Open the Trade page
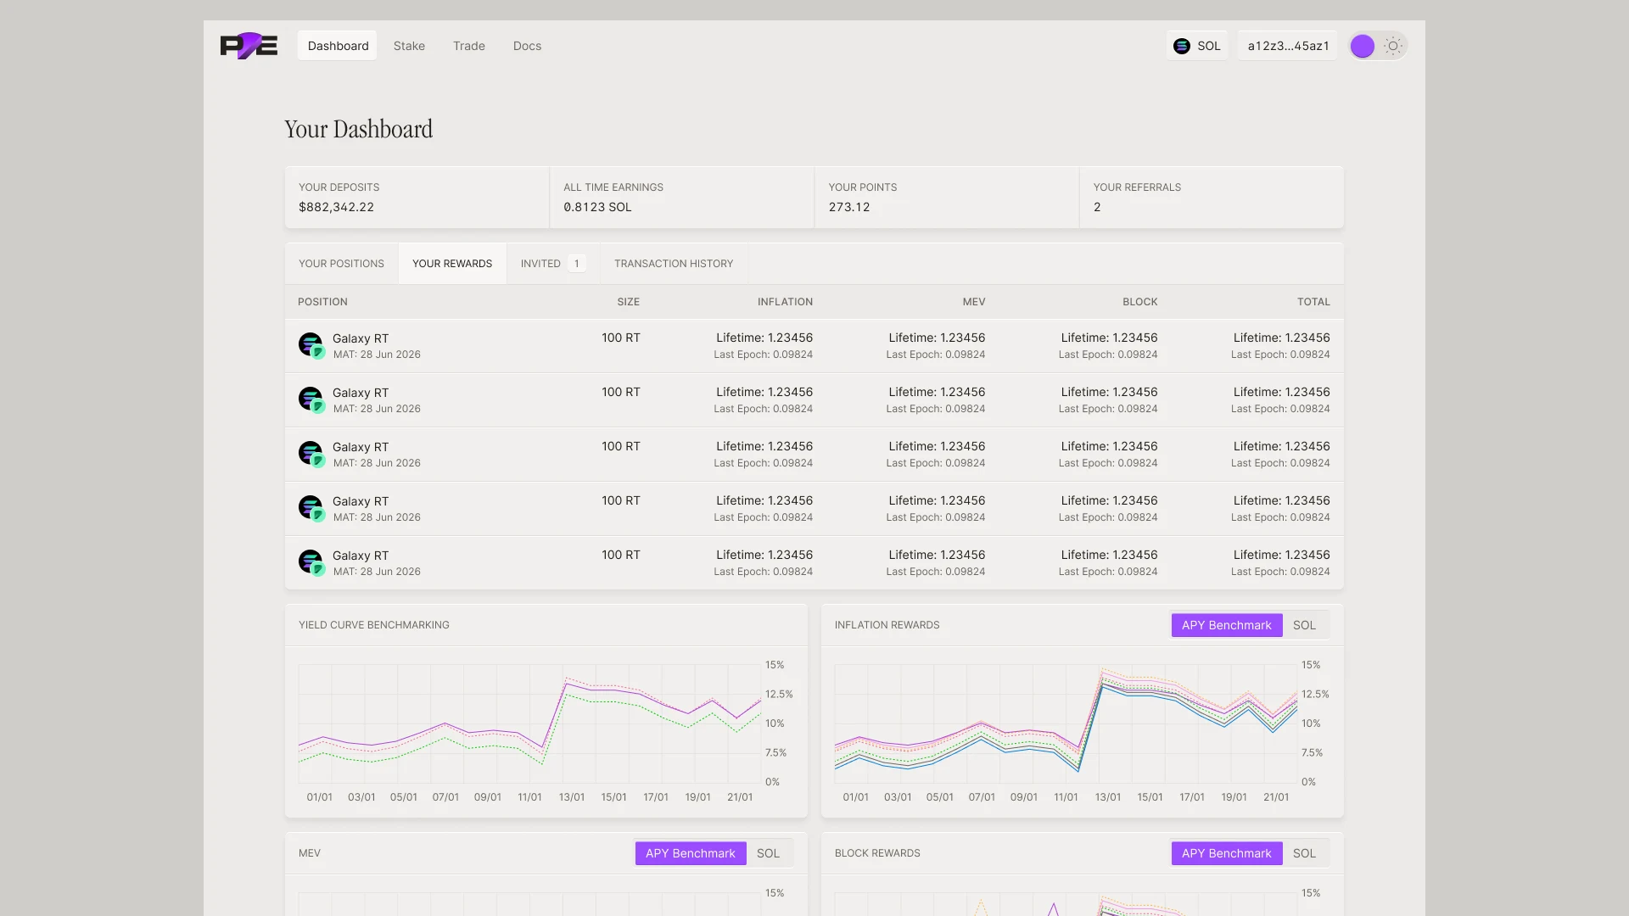The height and width of the screenshot is (916, 1629). (469, 46)
